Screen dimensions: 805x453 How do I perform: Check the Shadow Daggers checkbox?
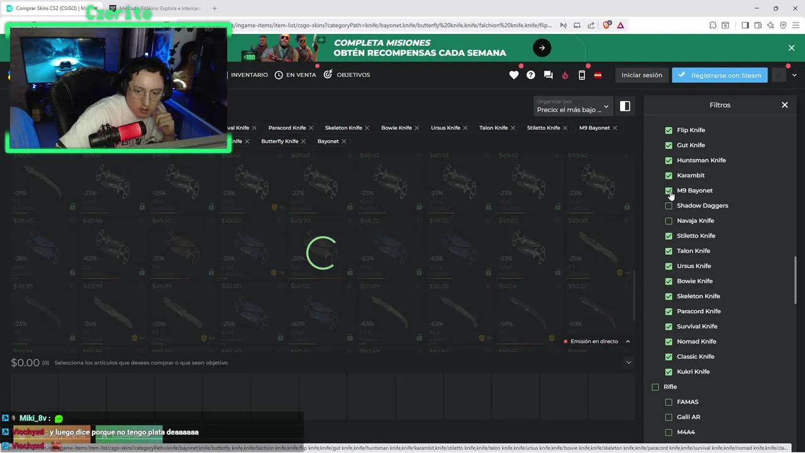[x=669, y=206]
